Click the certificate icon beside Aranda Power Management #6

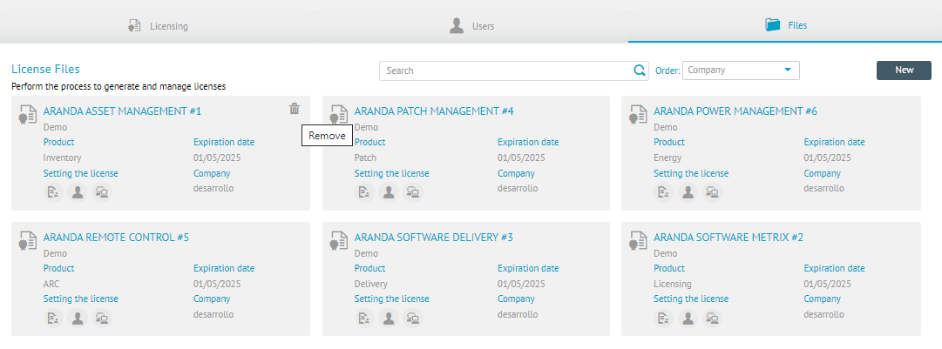[x=638, y=115]
